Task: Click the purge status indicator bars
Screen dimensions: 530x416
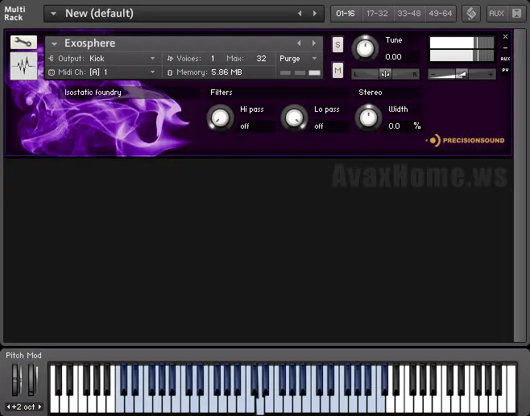Action: coord(300,72)
